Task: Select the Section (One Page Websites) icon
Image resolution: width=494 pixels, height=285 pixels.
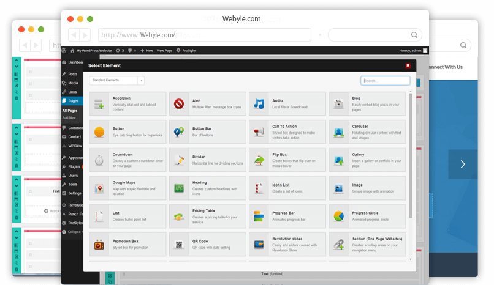Action: coord(339,245)
